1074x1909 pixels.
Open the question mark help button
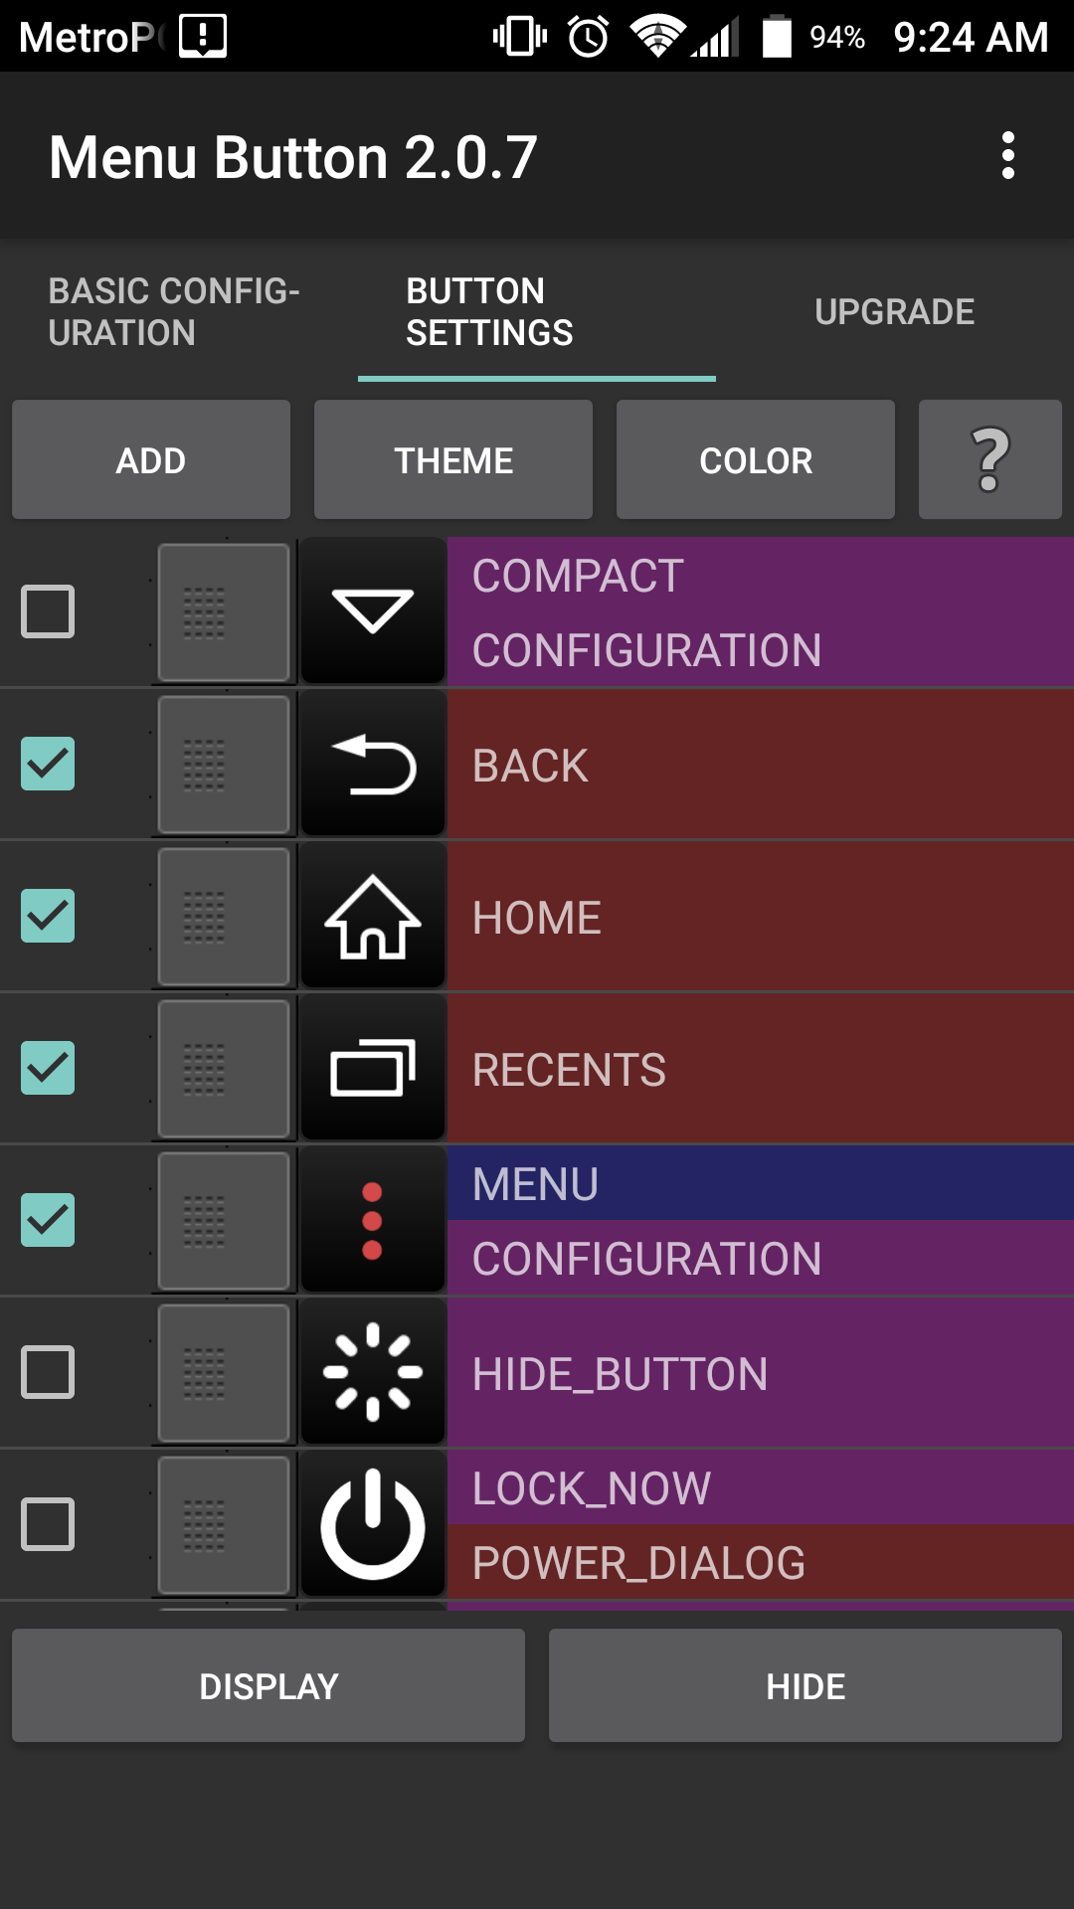coord(990,459)
